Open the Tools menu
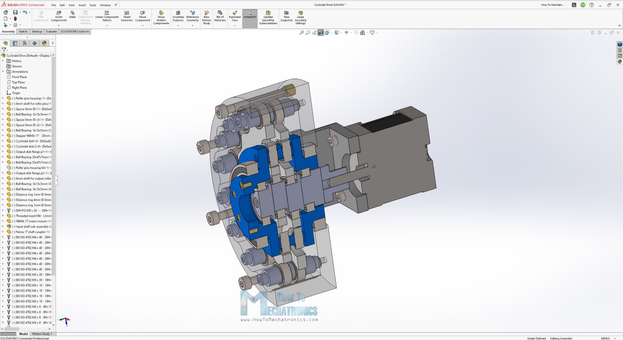623x340 pixels. pyautogui.click(x=92, y=5)
